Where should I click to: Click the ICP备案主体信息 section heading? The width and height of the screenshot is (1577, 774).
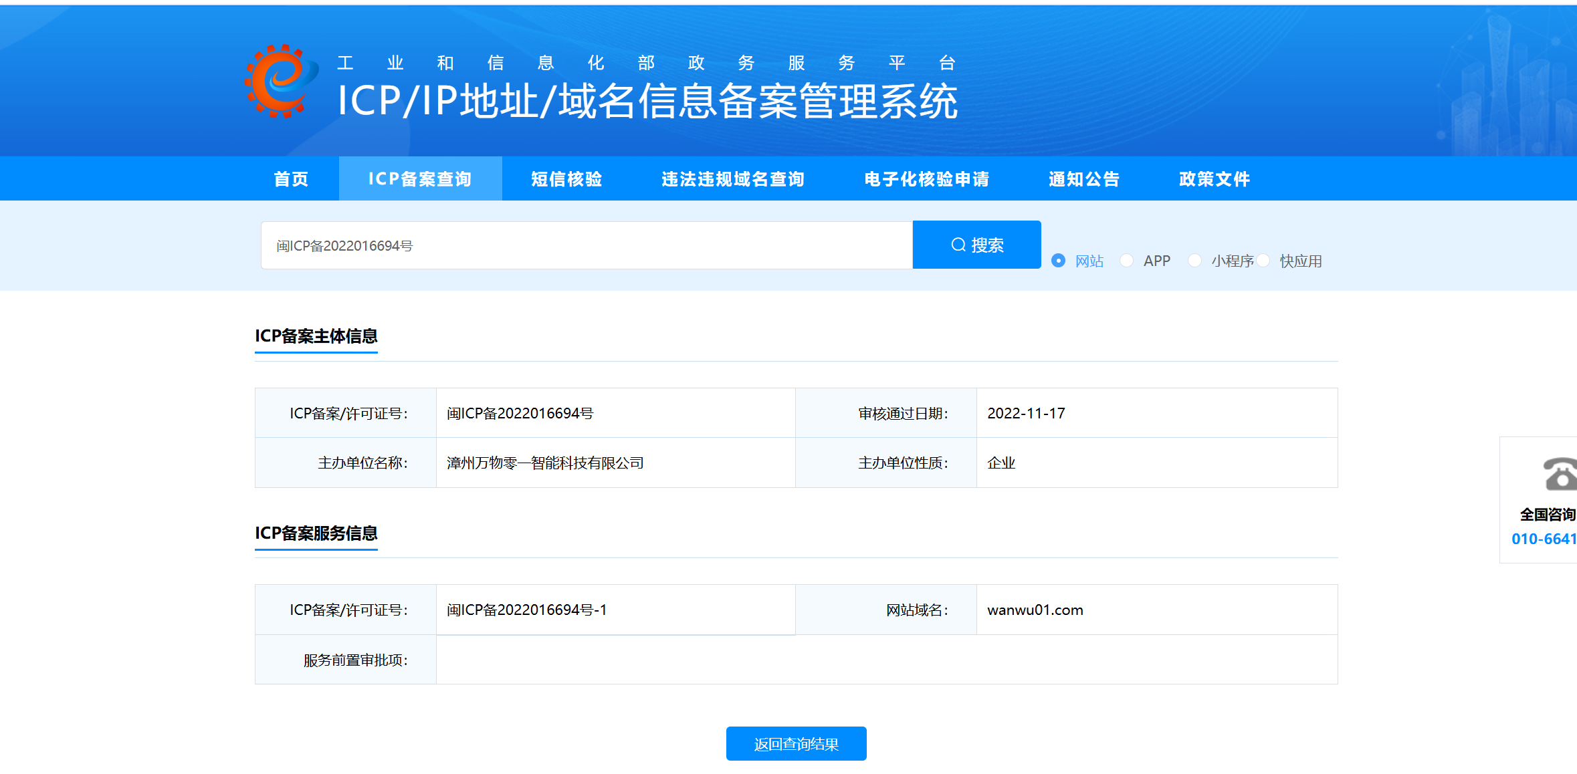(x=316, y=336)
